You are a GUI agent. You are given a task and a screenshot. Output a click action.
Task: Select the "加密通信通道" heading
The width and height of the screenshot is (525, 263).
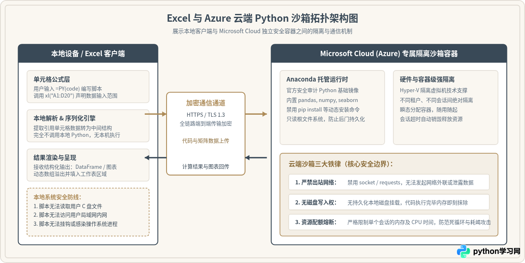205,103
